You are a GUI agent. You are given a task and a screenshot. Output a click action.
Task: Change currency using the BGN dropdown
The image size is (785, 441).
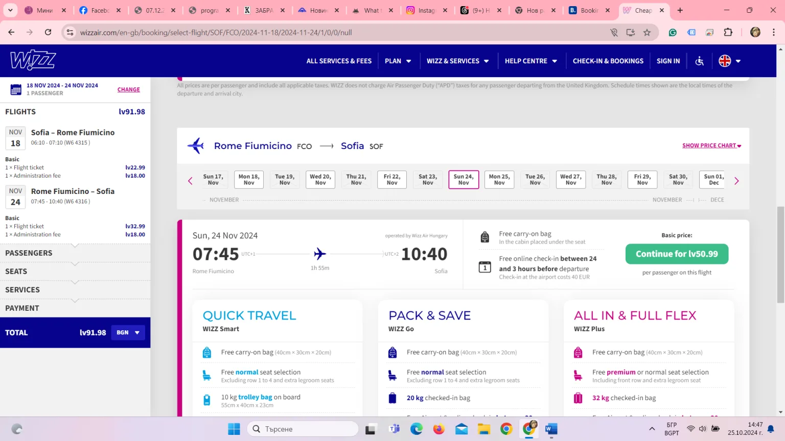(x=128, y=333)
